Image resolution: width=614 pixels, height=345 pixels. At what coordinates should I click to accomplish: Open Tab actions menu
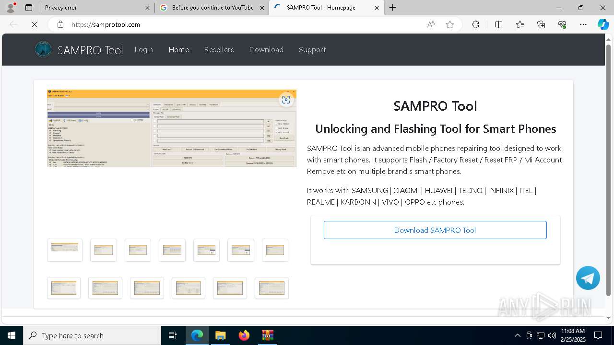[29, 8]
